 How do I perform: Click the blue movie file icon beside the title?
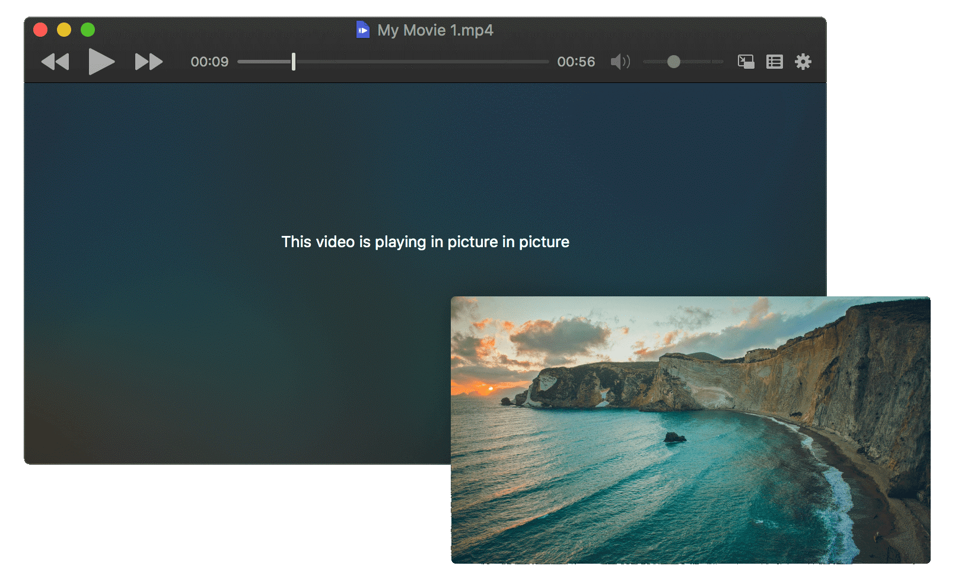coord(363,30)
